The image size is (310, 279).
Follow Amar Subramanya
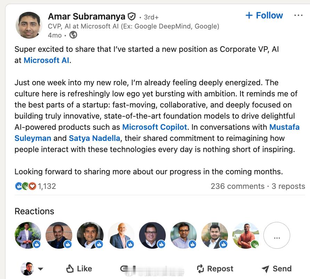264,16
